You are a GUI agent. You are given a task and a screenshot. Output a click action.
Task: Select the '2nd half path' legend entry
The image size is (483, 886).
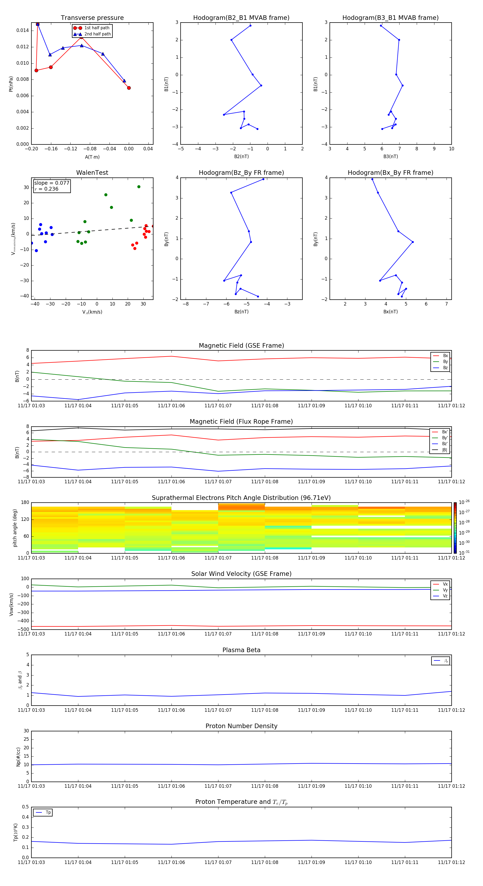[x=92, y=34]
